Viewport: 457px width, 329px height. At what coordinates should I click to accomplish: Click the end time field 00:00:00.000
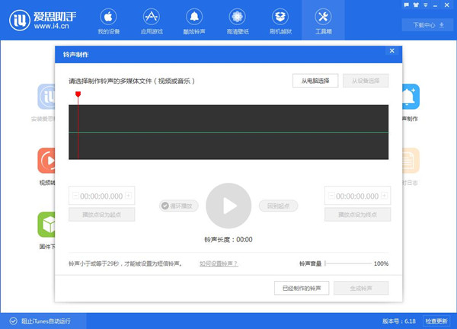(358, 196)
